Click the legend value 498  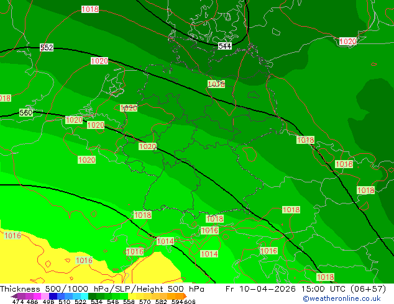tap(48, 302)
